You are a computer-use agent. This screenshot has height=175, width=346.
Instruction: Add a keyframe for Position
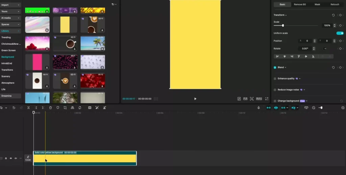[340, 41]
